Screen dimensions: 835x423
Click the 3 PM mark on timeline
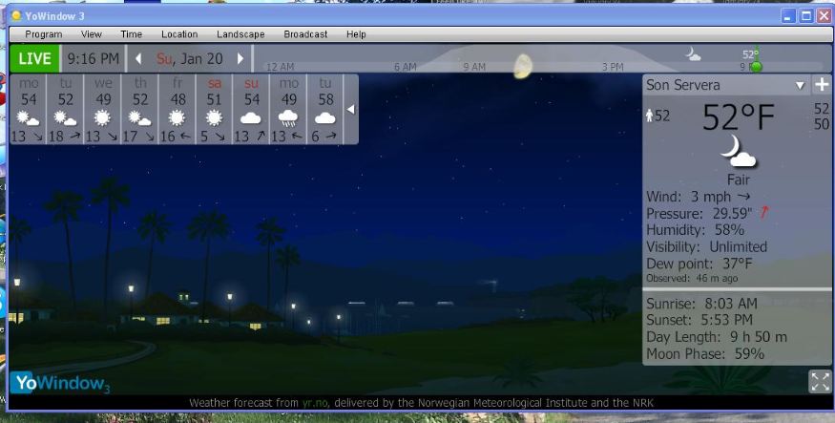click(612, 67)
